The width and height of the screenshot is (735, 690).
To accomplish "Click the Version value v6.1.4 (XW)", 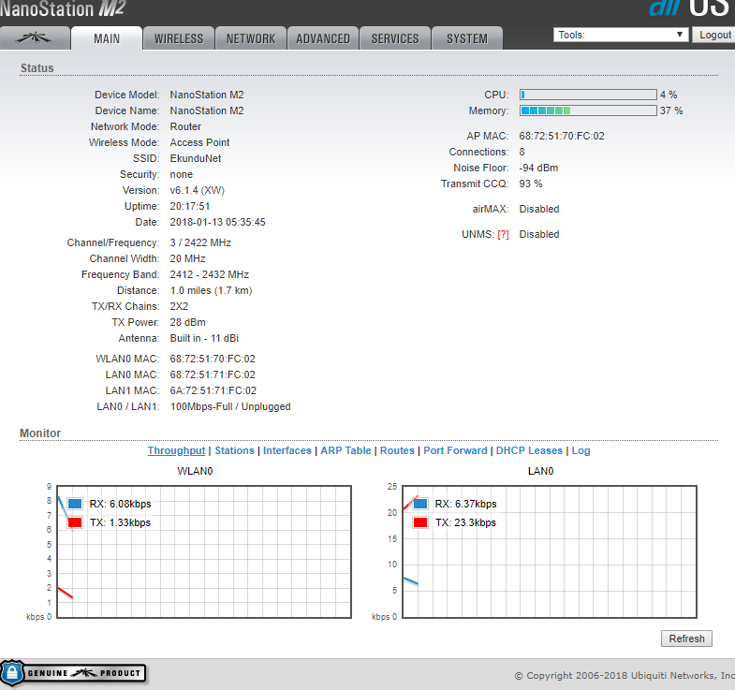I will [198, 190].
